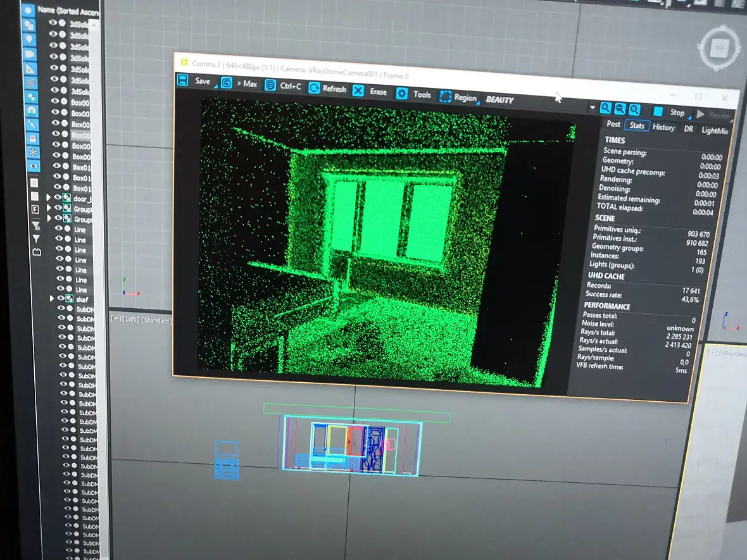Click the Stop button label

click(x=677, y=113)
